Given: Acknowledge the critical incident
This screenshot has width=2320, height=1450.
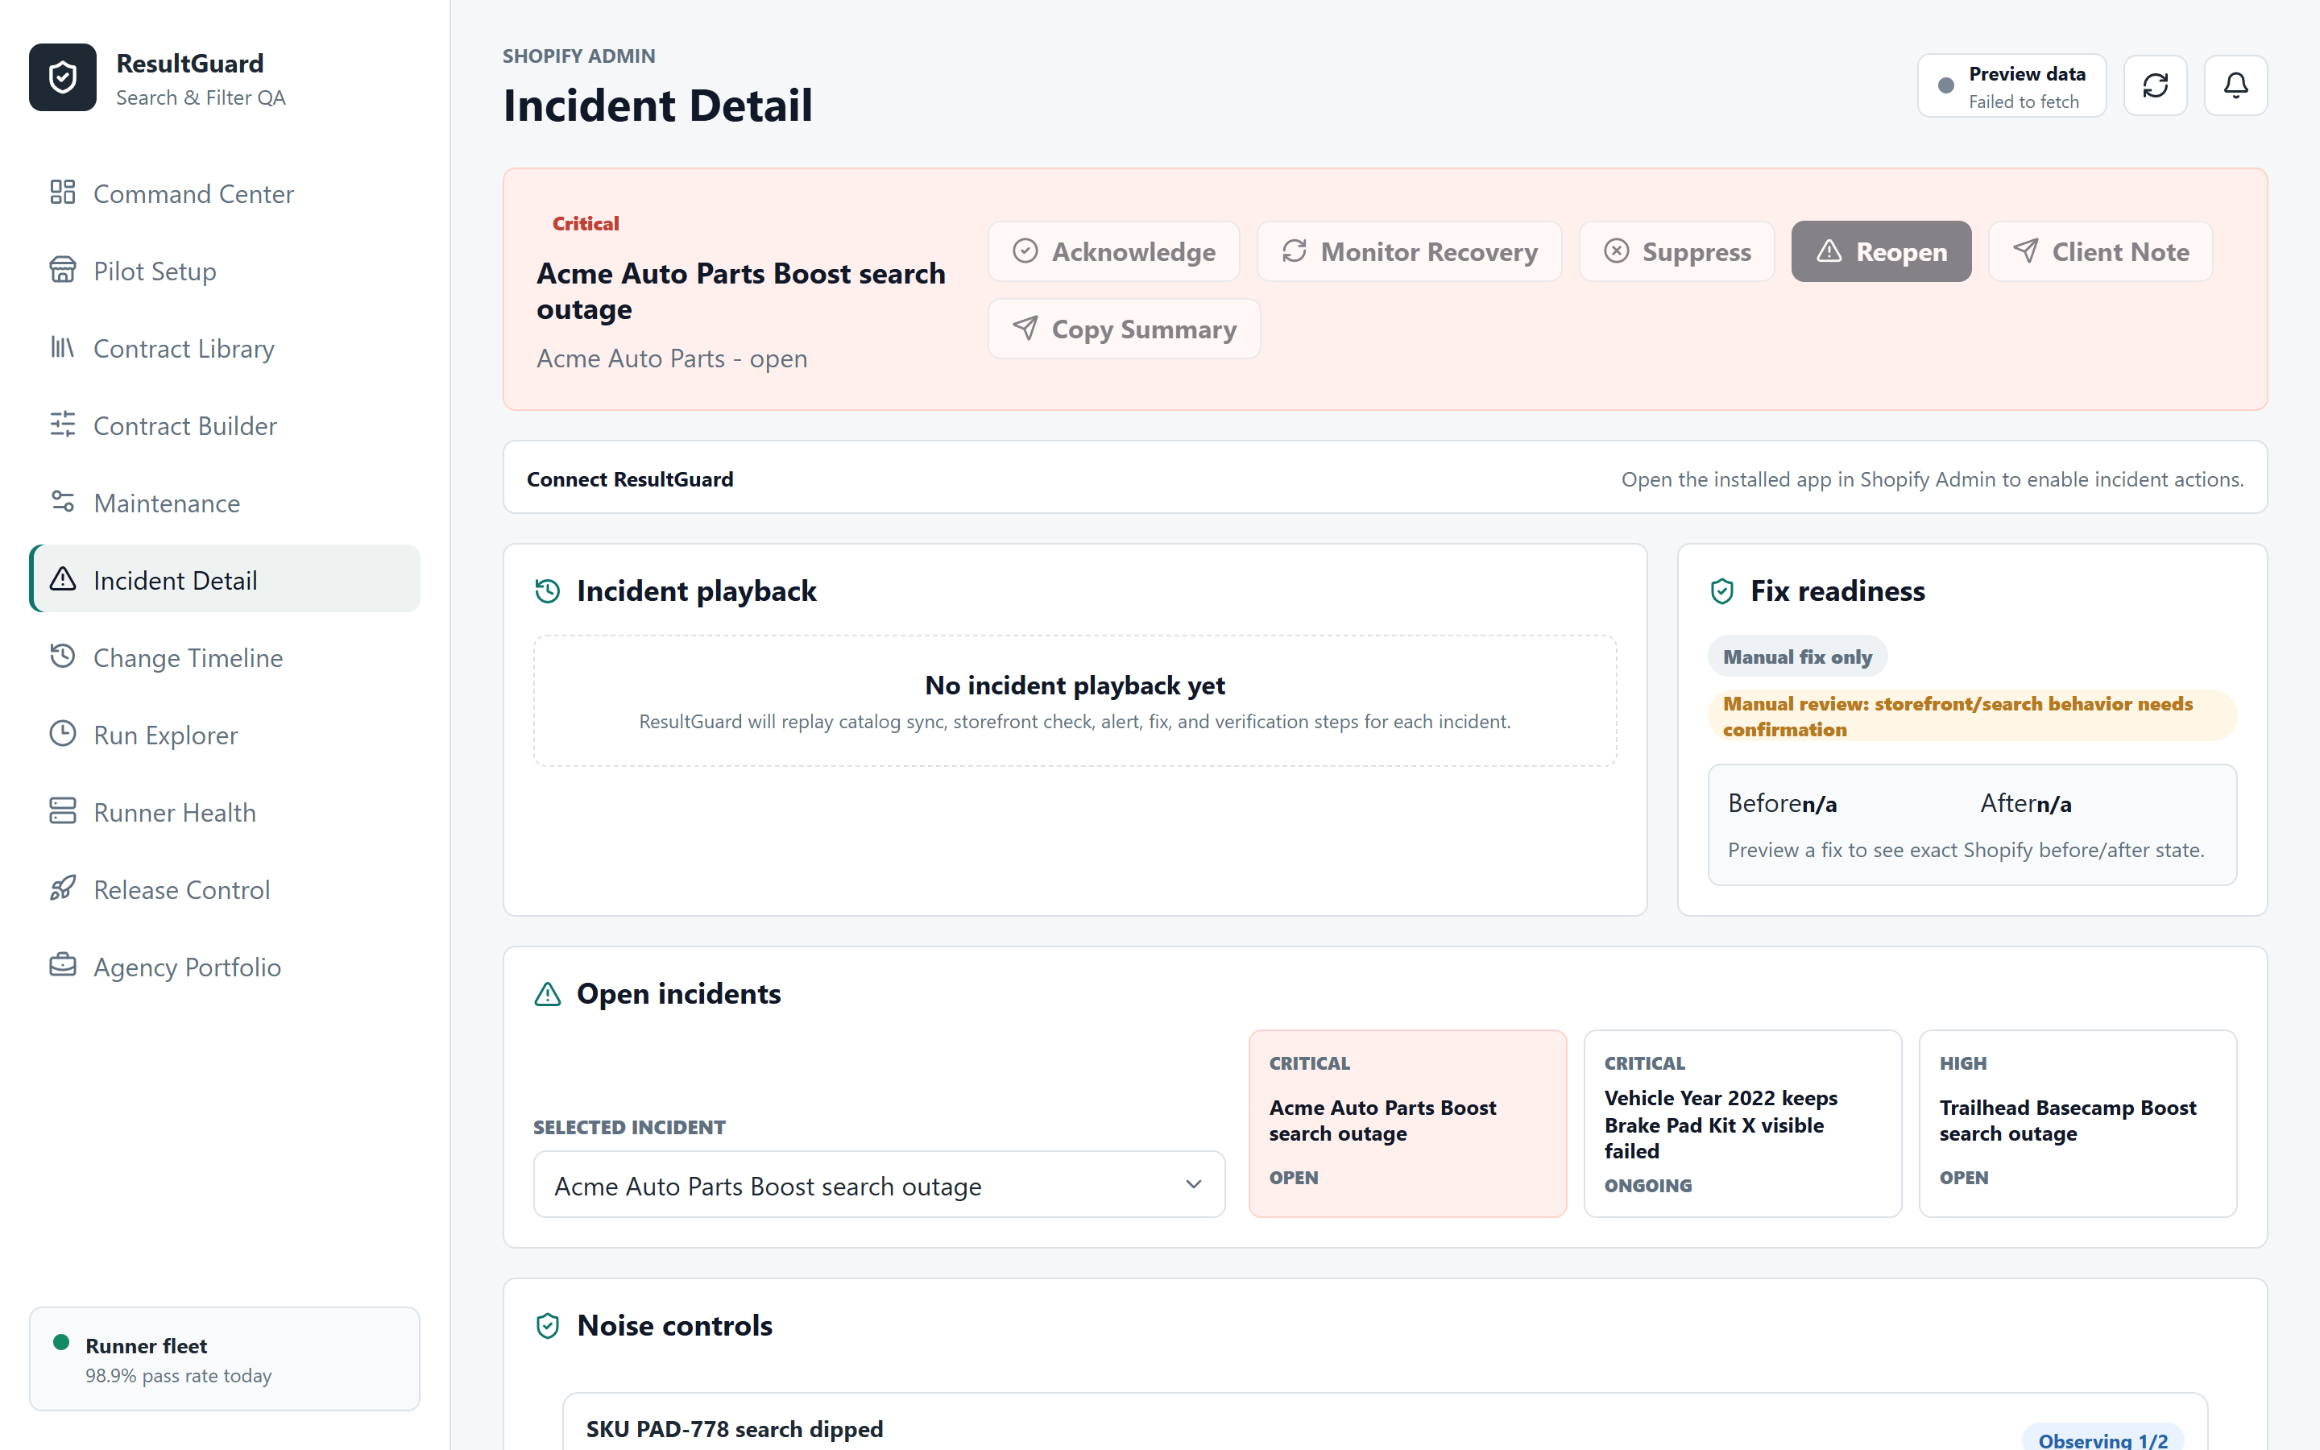Looking at the screenshot, I should tap(1114, 251).
